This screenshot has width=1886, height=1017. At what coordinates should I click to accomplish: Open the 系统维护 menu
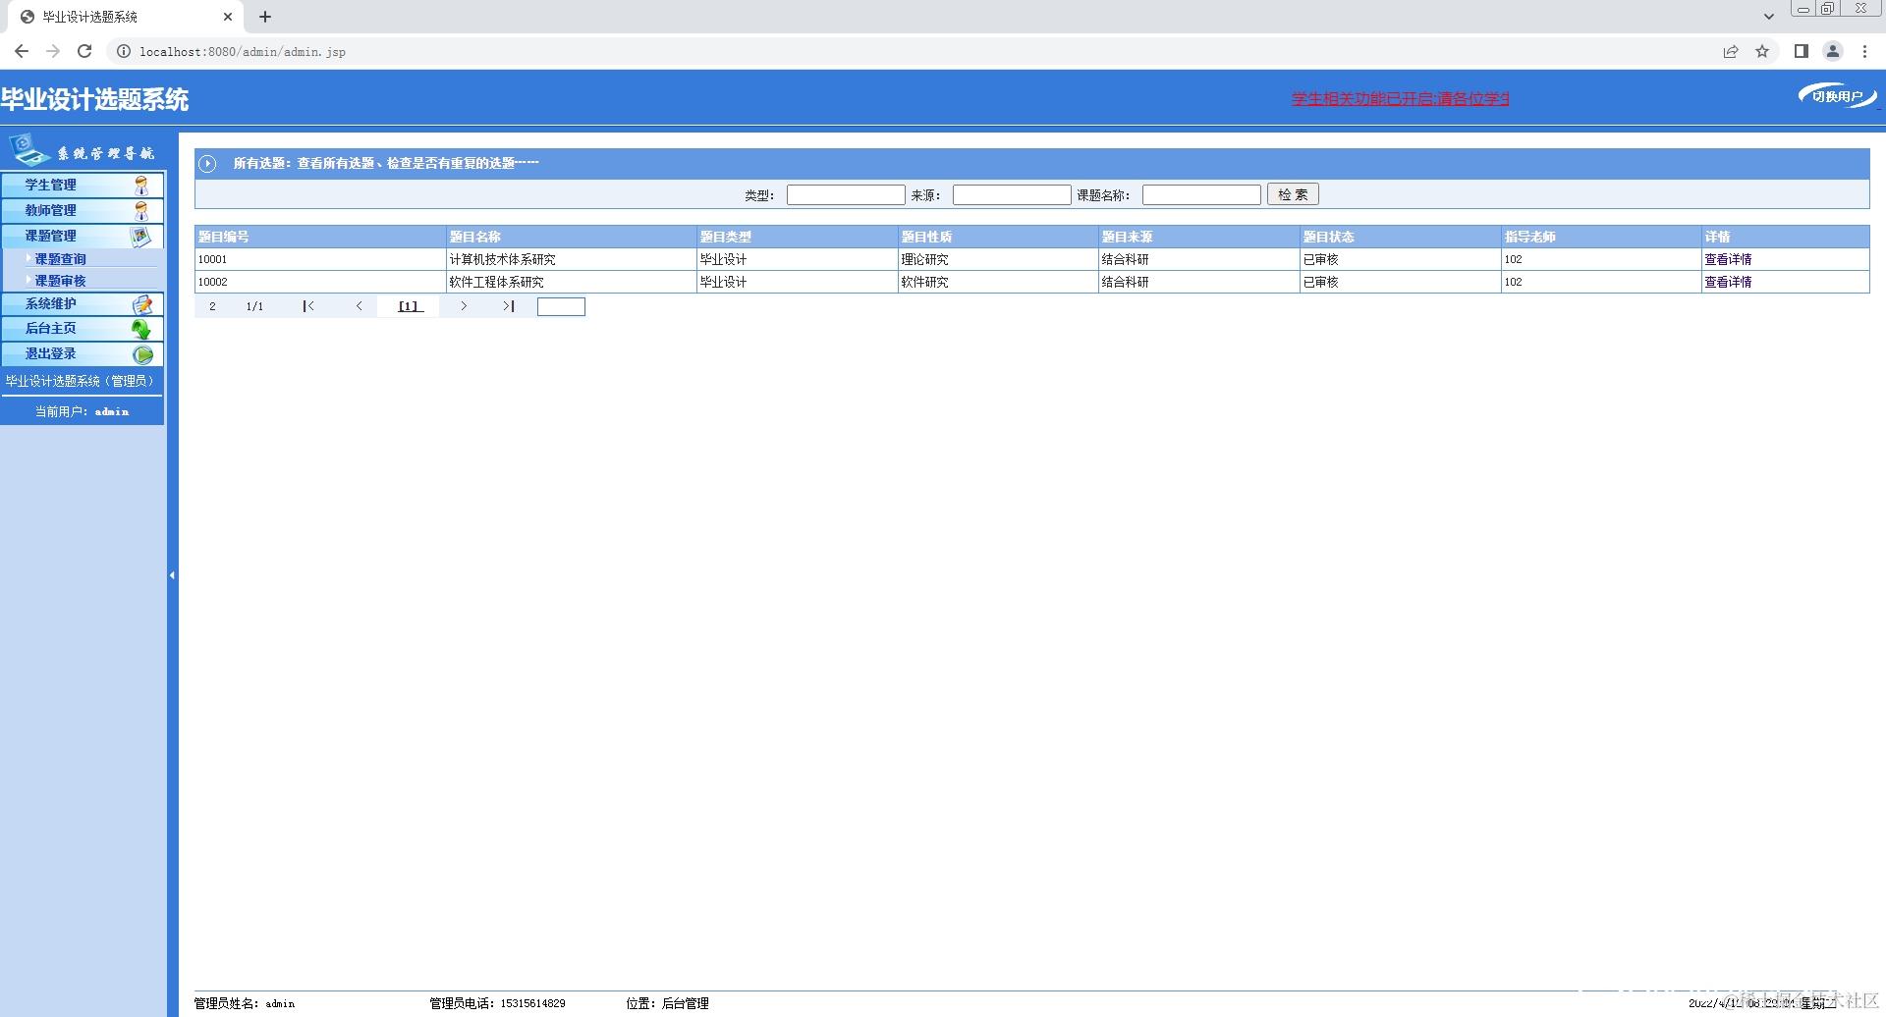[83, 304]
